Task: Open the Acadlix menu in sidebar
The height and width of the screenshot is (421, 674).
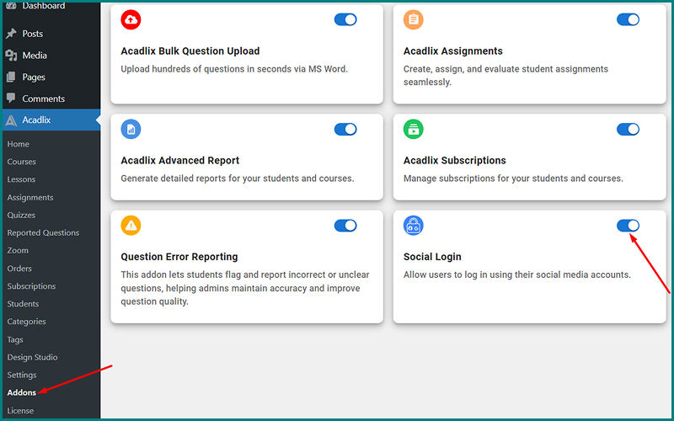Action: tap(36, 120)
